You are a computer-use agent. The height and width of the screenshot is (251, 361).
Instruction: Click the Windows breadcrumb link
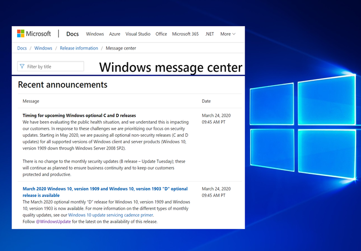(43, 48)
